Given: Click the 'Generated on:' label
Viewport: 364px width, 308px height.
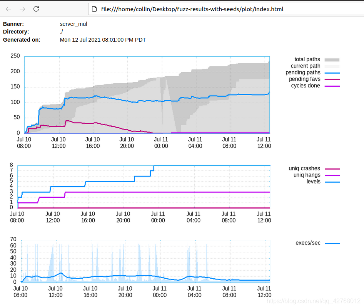Looking at the screenshot, I should click(x=22, y=40).
